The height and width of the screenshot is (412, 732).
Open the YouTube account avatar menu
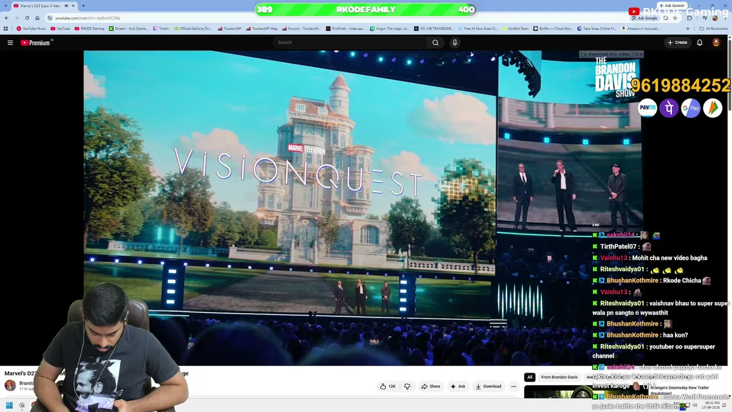click(x=716, y=42)
